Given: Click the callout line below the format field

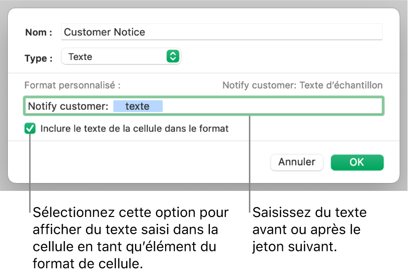Looking at the screenshot, I should pyautogui.click(x=250, y=162).
